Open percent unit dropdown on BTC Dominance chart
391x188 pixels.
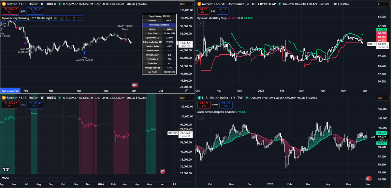383,4
